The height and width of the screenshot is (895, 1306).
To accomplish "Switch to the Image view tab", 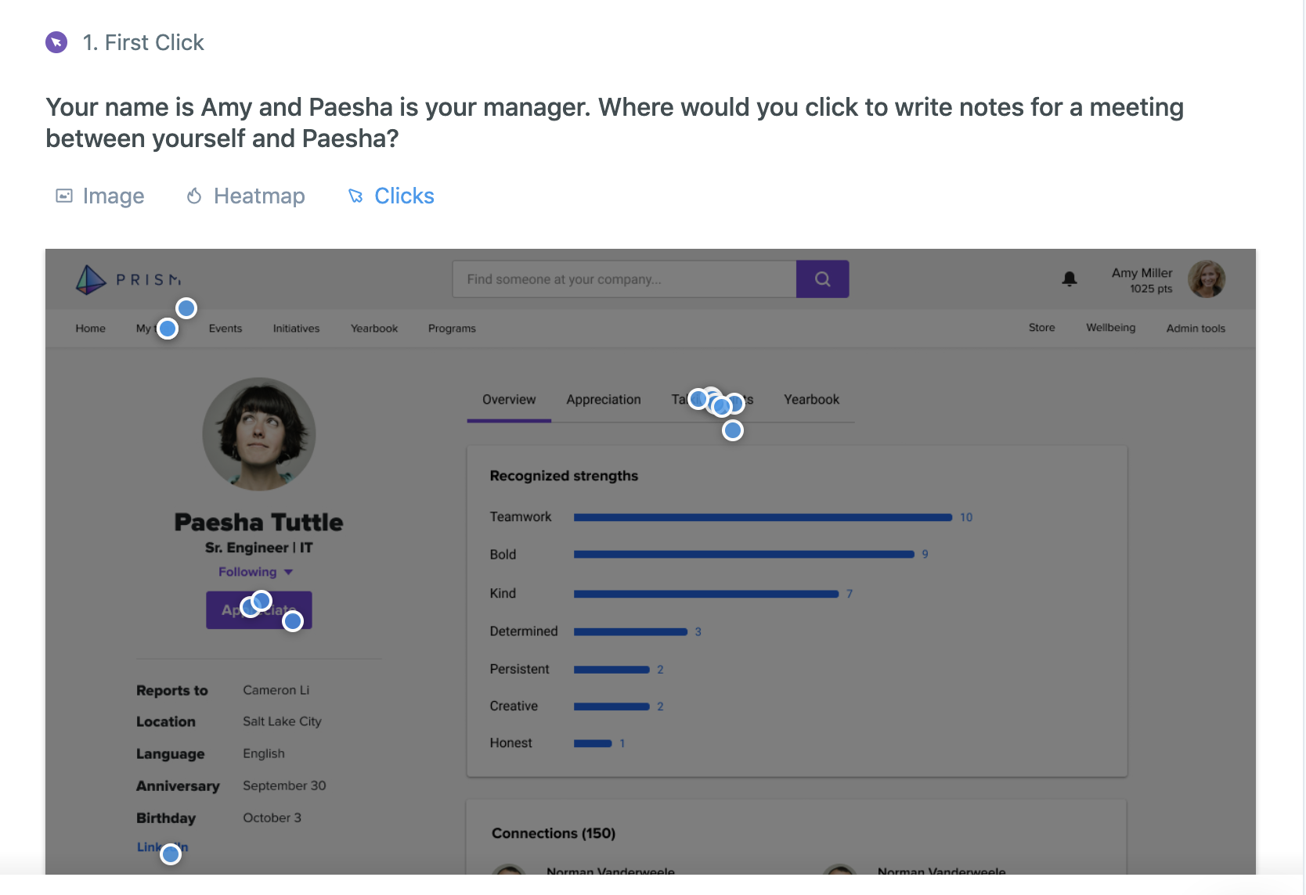I will [99, 196].
